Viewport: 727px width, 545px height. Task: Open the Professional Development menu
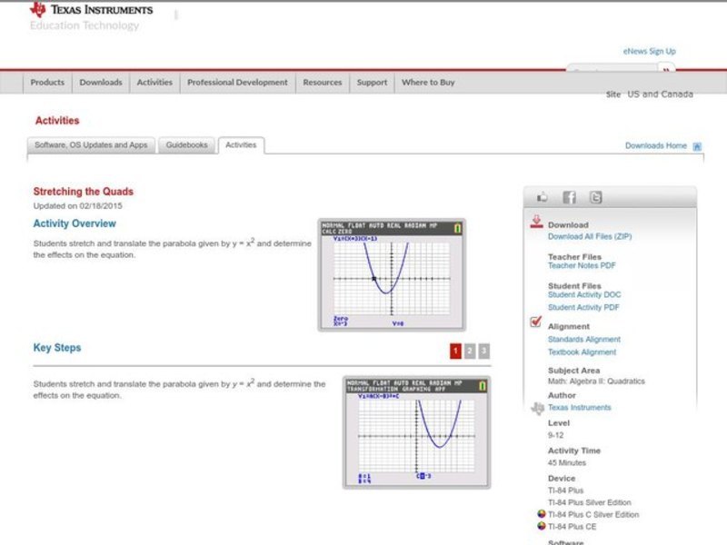(x=237, y=83)
